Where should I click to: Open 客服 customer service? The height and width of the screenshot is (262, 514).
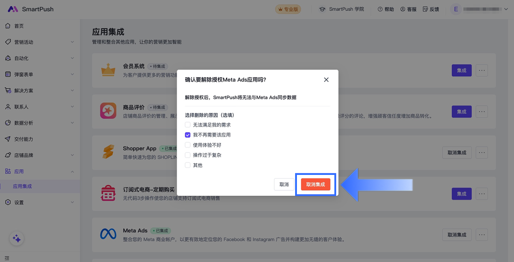(408, 9)
